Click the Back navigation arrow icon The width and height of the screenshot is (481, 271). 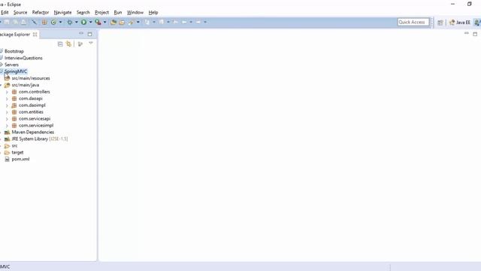[184, 22]
